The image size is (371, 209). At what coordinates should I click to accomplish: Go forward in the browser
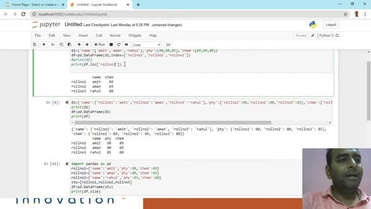(14, 14)
